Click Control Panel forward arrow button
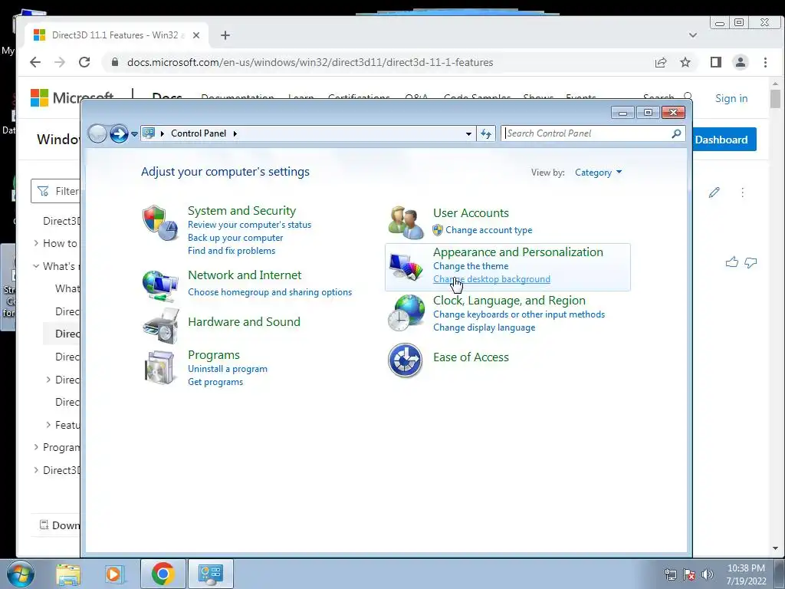 click(x=119, y=133)
